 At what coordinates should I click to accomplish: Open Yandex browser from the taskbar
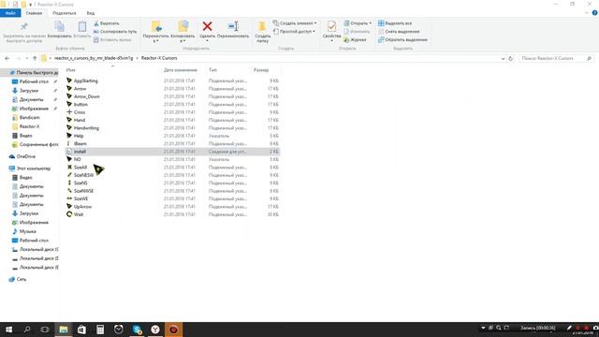(155, 329)
